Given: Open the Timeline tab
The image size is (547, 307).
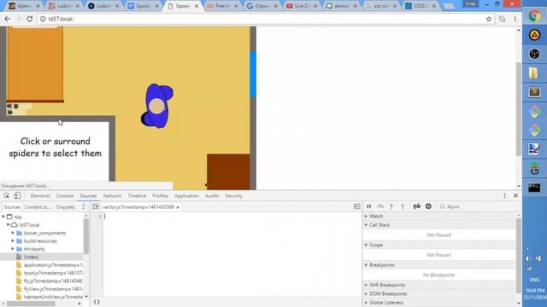Looking at the screenshot, I should 137,196.
